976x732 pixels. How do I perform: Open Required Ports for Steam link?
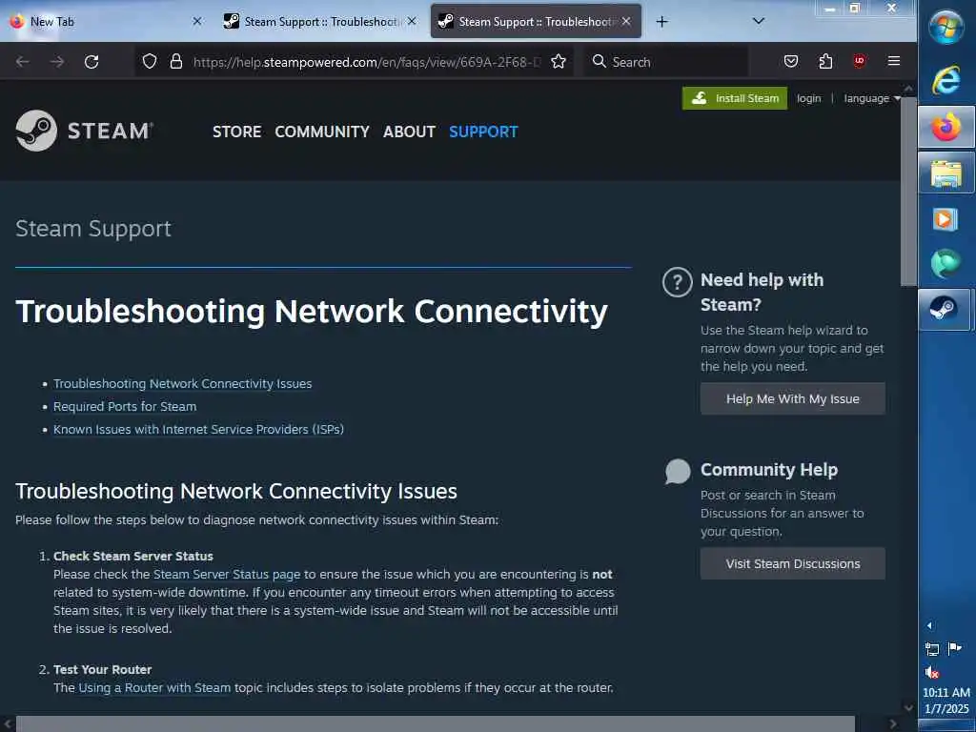(125, 406)
